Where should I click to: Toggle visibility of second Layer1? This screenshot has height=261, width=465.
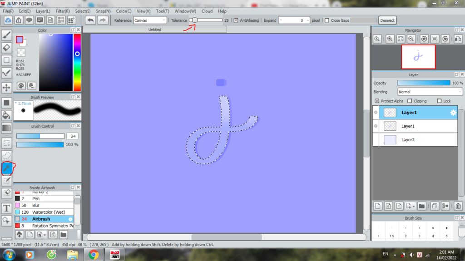(x=376, y=126)
